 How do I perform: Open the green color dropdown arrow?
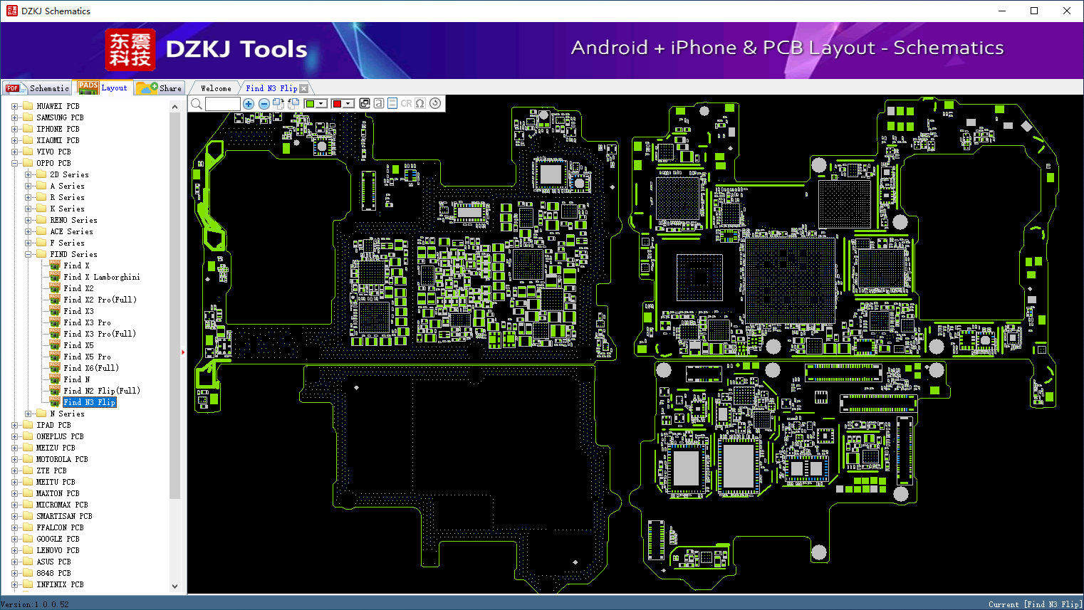tap(321, 104)
